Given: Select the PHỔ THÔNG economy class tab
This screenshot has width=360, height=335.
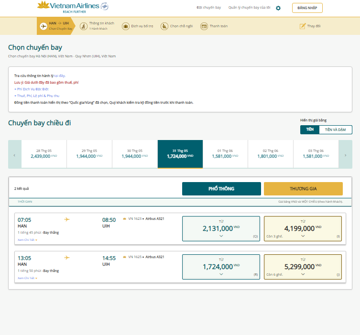Looking at the screenshot, I should point(221,189).
